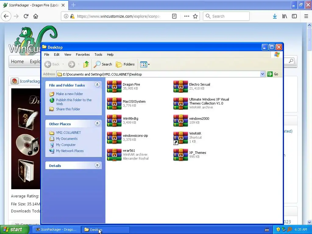
Task: Open the Tools menu
Action: coord(98,55)
